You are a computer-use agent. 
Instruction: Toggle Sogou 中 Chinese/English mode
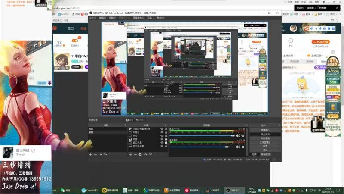coord(312,28)
